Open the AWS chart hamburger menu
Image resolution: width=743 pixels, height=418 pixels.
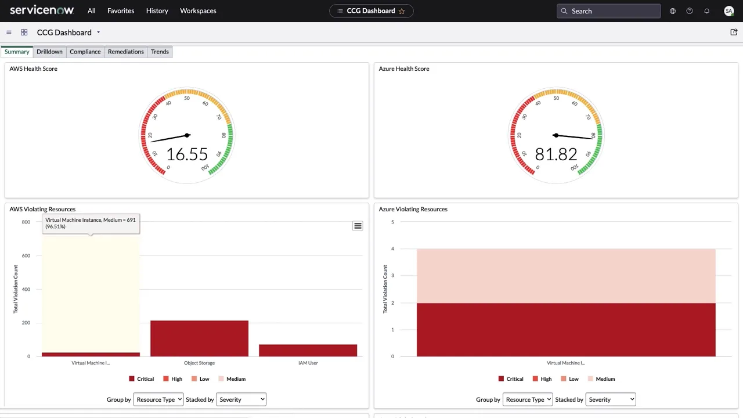358,226
